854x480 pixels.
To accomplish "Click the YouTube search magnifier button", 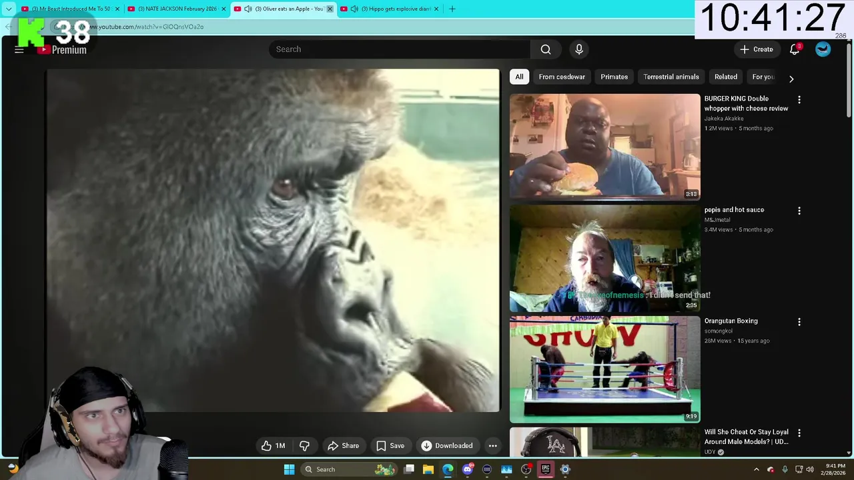I will tap(546, 49).
